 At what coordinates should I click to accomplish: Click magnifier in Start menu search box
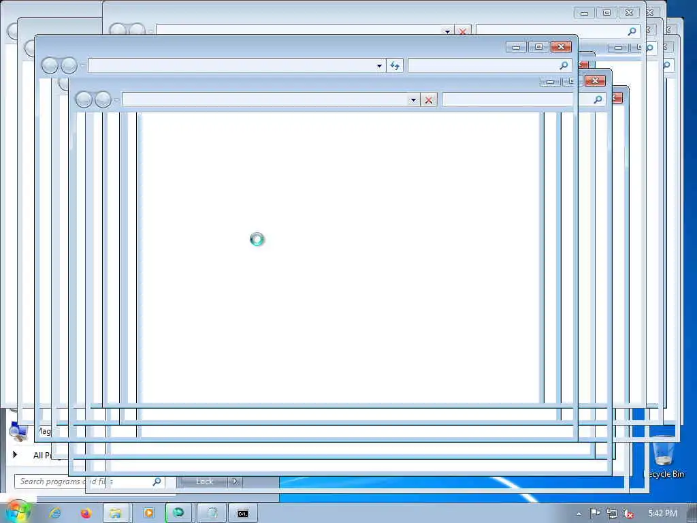(157, 481)
